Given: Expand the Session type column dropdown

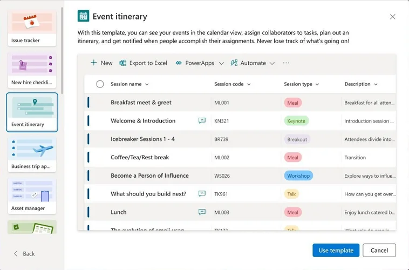Looking at the screenshot, I should pos(317,84).
